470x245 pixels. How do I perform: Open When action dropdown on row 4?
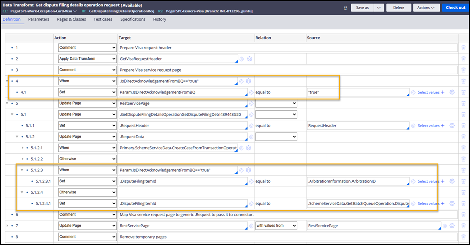87,81
